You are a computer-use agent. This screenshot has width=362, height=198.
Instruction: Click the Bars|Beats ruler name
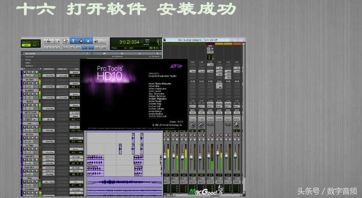[30, 54]
